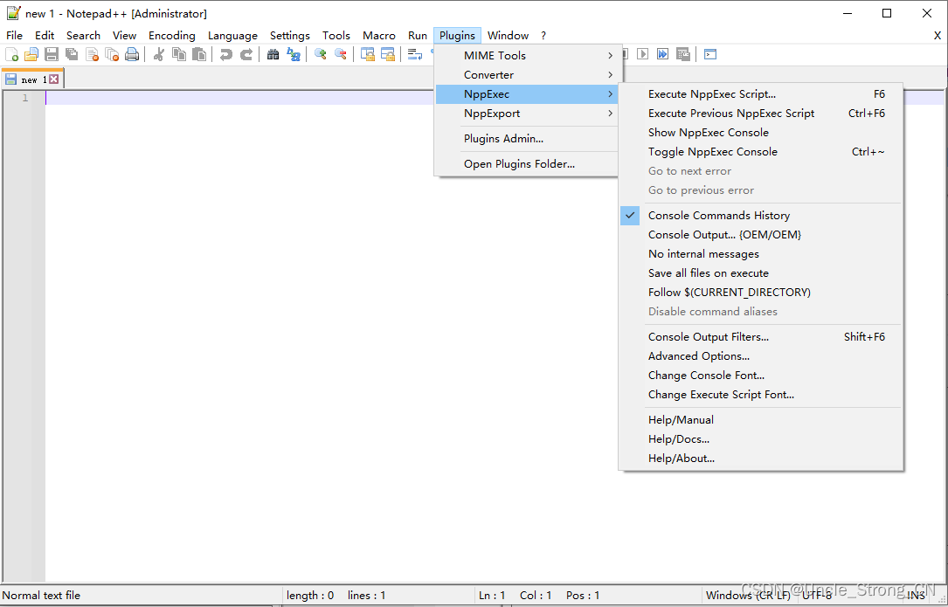
Task: Click the Zoom In magnifier icon
Action: [x=320, y=54]
